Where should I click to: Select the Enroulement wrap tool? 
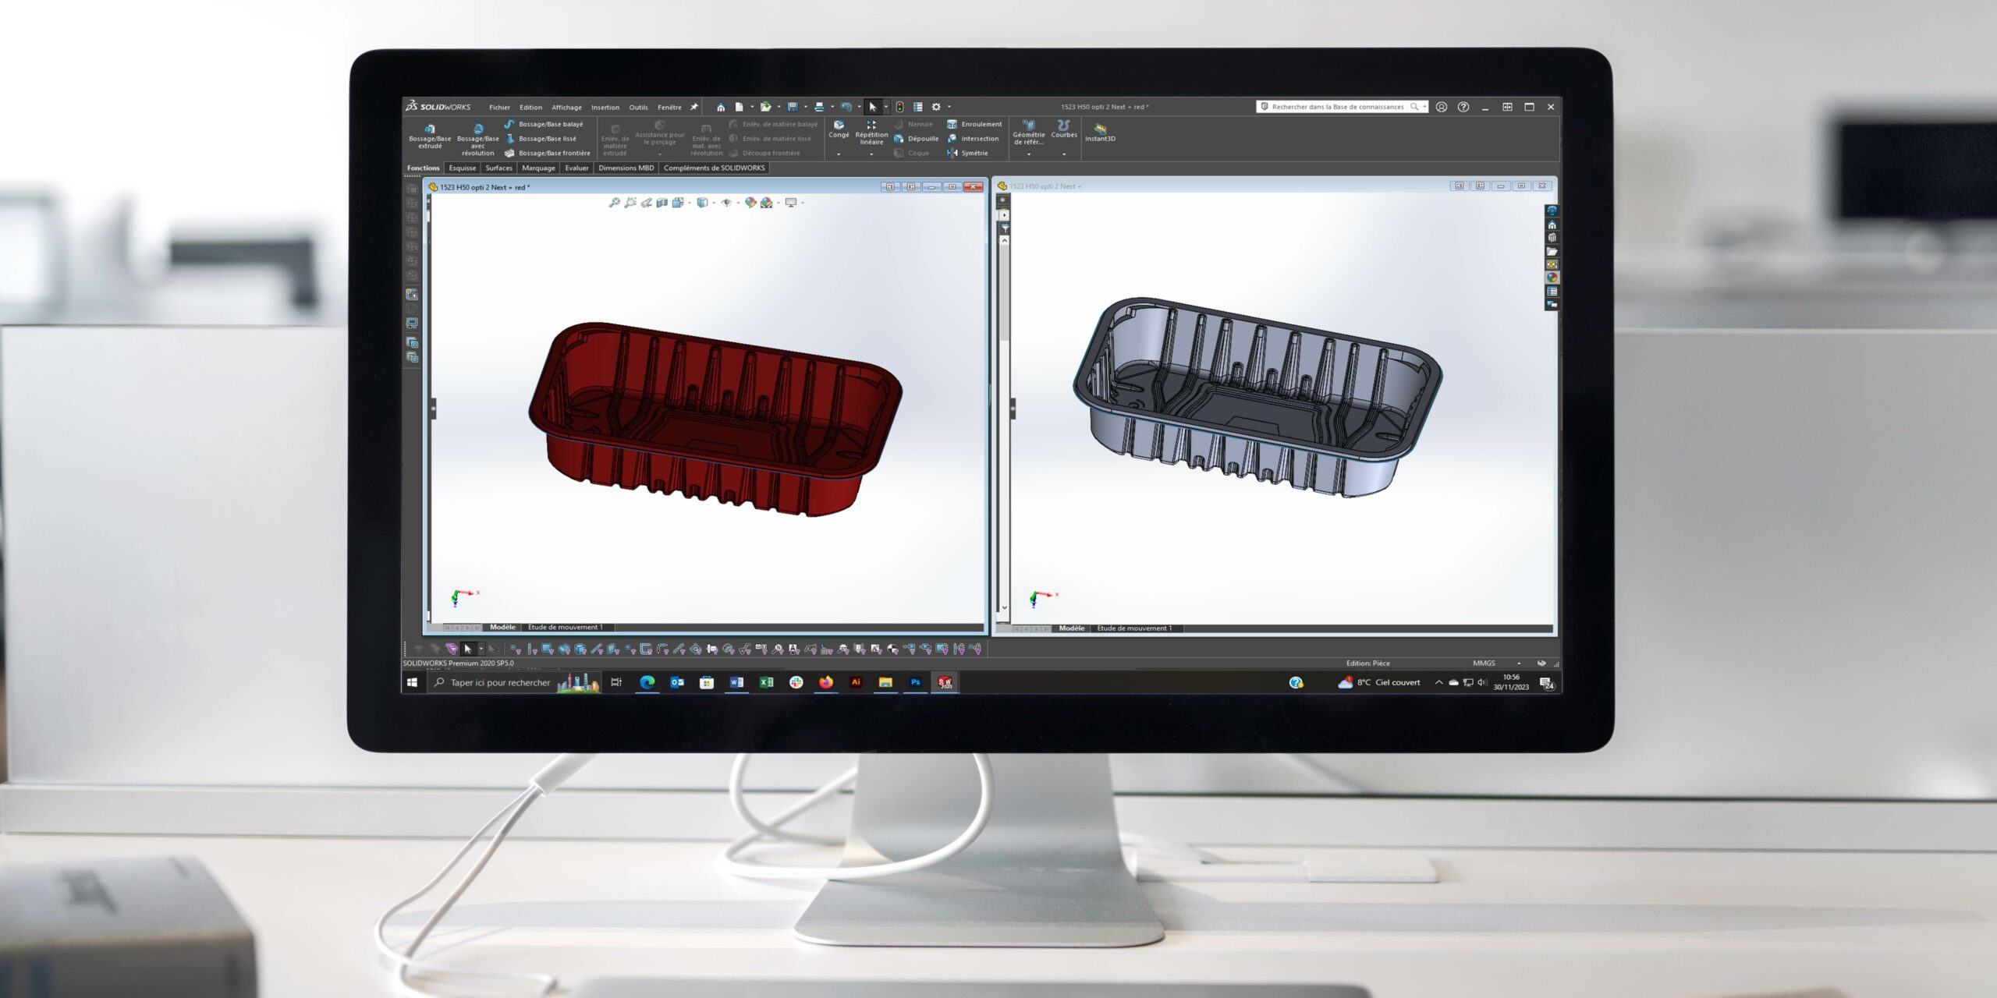click(x=974, y=124)
